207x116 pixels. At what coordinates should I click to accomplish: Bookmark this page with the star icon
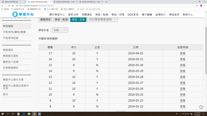pyautogui.click(x=197, y=5)
